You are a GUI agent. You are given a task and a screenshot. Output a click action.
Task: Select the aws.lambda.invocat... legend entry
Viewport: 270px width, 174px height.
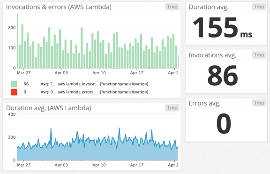[79, 84]
